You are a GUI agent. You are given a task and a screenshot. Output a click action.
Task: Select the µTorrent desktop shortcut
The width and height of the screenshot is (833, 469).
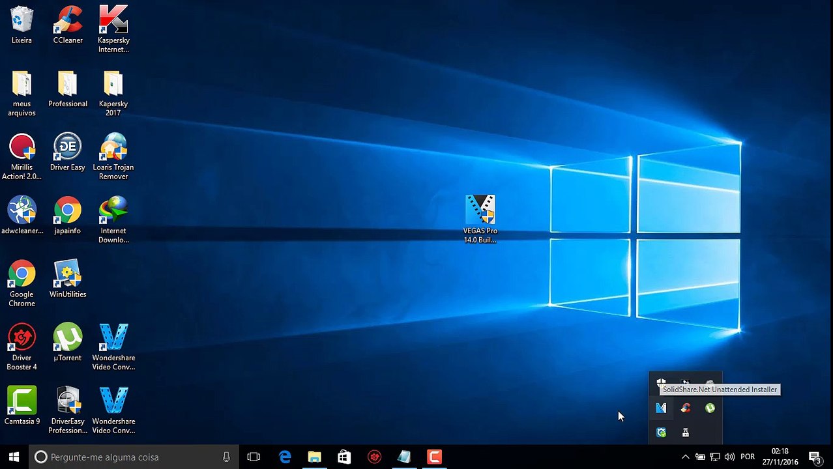pos(68,343)
